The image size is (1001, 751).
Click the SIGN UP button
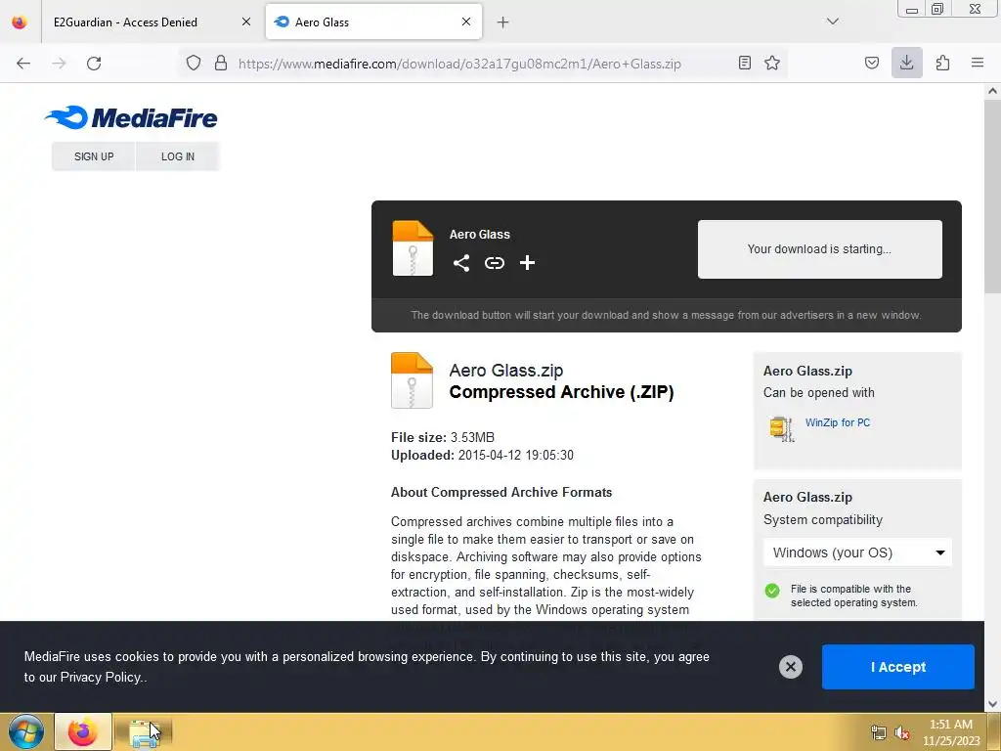[x=94, y=156]
